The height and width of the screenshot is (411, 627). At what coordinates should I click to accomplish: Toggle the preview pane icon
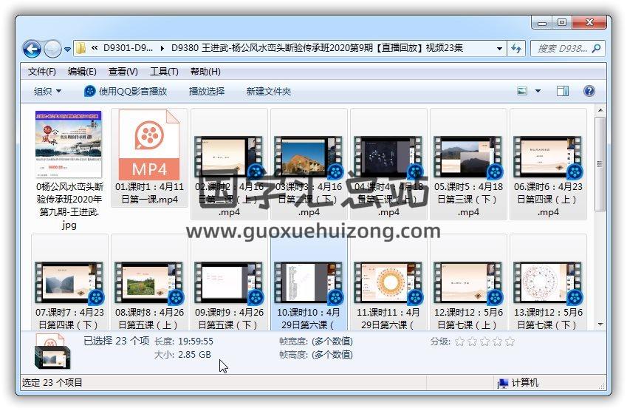click(562, 91)
